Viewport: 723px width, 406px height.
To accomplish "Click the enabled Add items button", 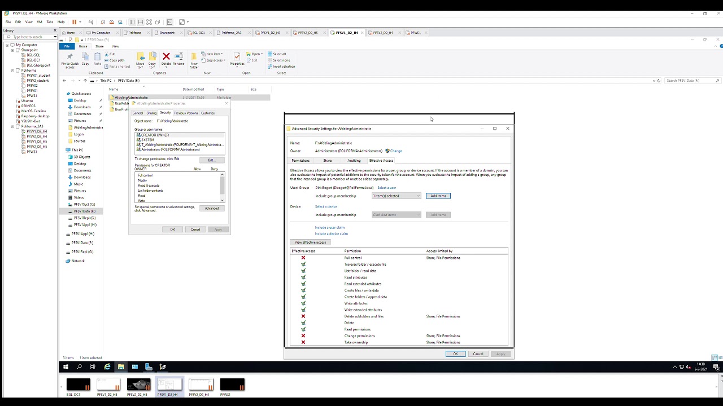I will pos(438,196).
